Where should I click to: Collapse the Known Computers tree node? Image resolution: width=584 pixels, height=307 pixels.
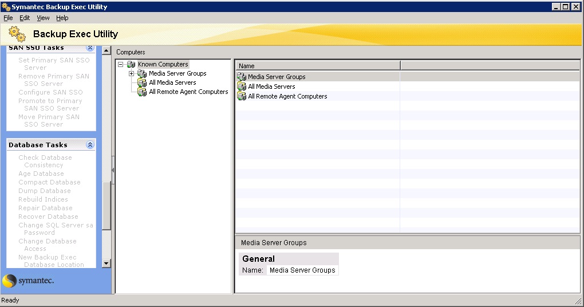tap(121, 65)
